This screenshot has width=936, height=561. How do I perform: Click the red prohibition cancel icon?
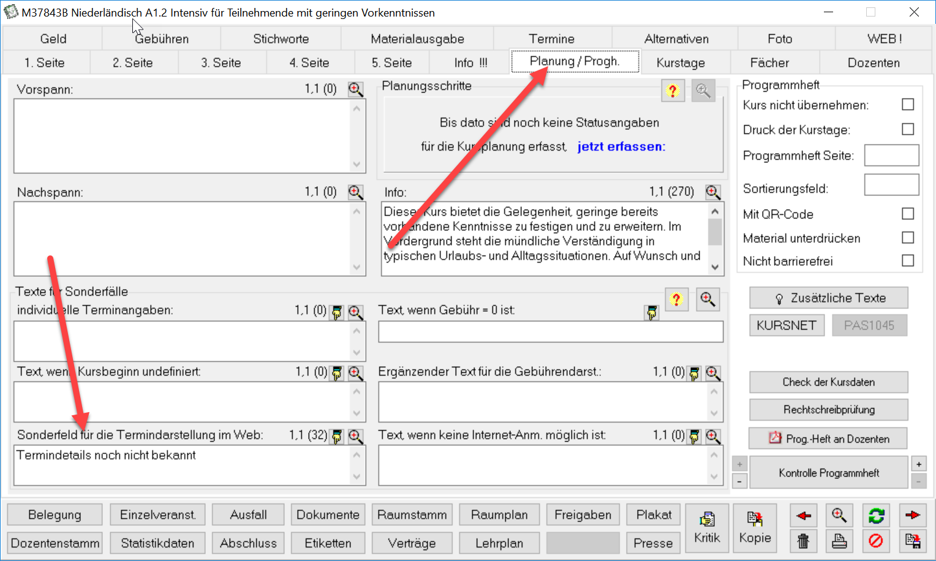876,541
